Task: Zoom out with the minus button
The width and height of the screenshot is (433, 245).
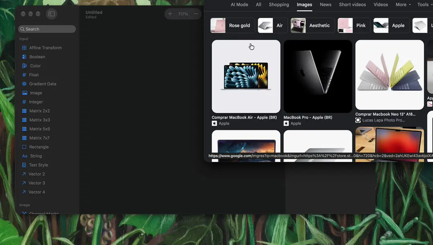Action: [196, 14]
